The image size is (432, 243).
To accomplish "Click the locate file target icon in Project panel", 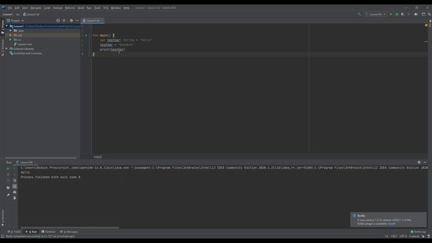I will coord(58,21).
